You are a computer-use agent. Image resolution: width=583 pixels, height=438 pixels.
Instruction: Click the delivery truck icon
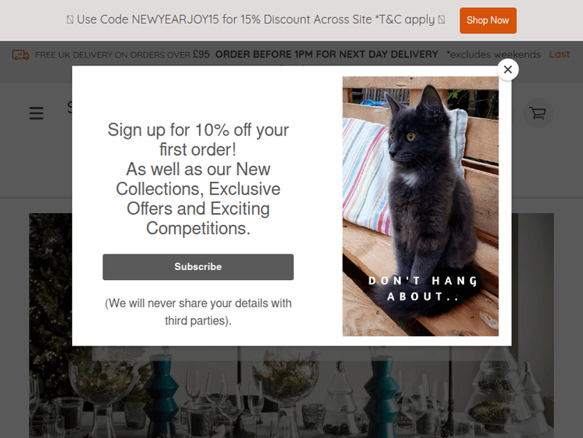pos(20,54)
